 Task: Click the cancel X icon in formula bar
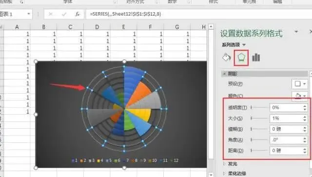51,14
